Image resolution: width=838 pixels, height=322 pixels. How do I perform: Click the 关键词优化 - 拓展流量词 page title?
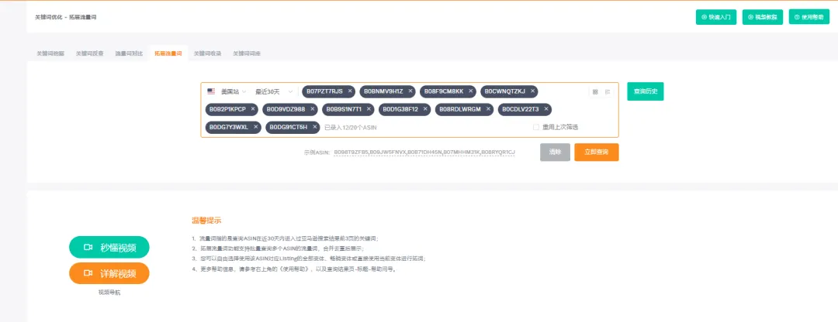click(x=66, y=17)
